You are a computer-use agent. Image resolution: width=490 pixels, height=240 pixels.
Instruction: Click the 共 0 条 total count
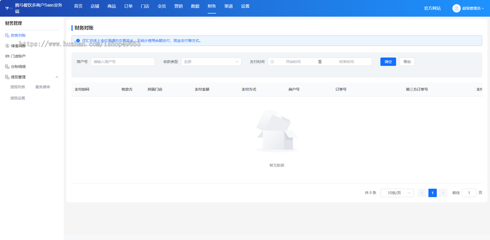coord(370,193)
